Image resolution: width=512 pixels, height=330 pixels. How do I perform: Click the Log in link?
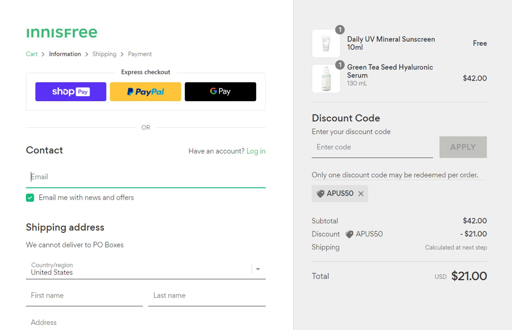256,151
